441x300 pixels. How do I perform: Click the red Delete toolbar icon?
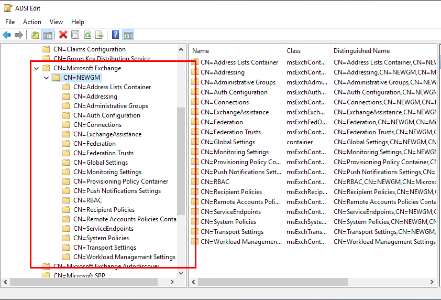[x=63, y=35]
